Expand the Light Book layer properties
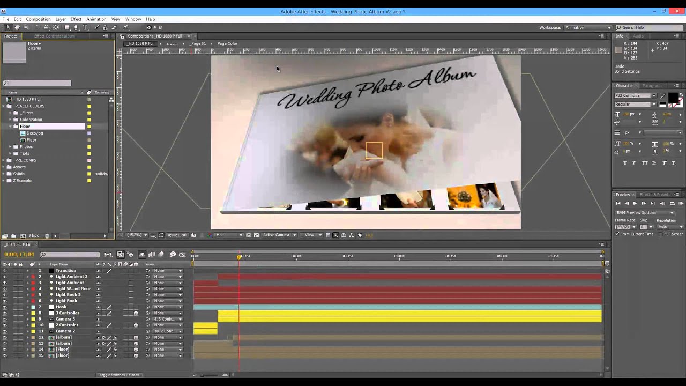Viewport: 686px width, 386px height. pos(27,301)
